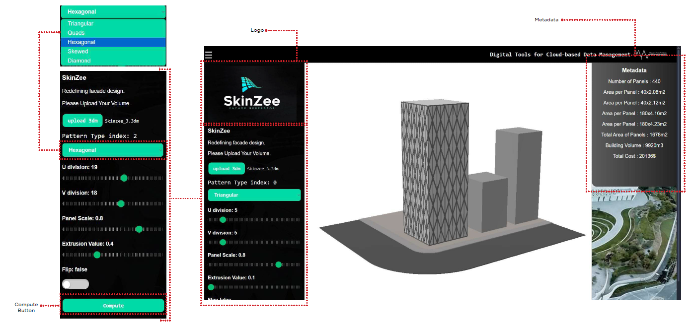694x328 pixels.
Task: Click upload 3dm above Pattern Type index: 2
Action: pyautogui.click(x=82, y=121)
